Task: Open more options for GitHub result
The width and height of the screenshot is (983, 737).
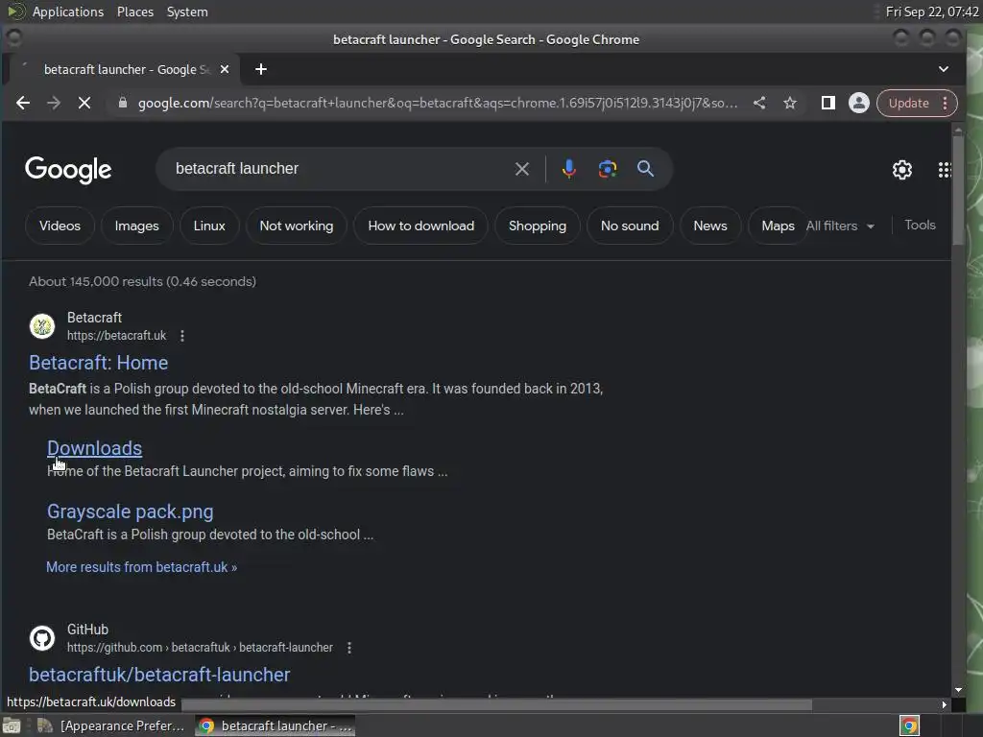Action: [349, 648]
